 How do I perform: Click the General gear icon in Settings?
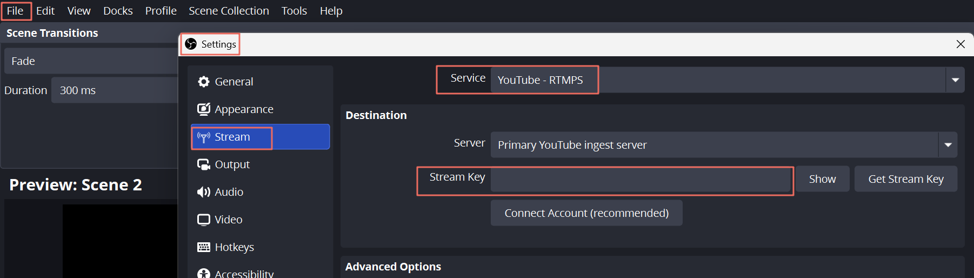(204, 82)
